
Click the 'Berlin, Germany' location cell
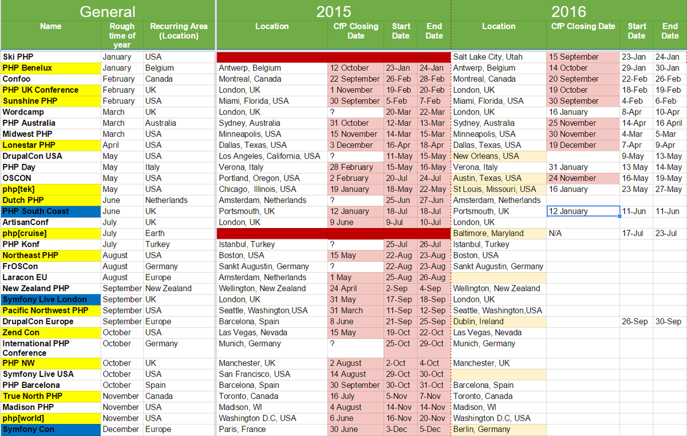point(499,429)
